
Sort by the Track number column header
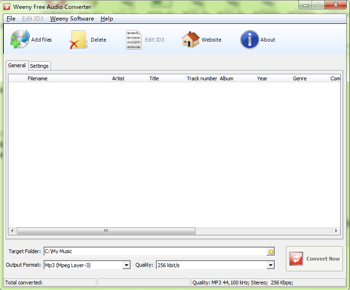(x=202, y=78)
